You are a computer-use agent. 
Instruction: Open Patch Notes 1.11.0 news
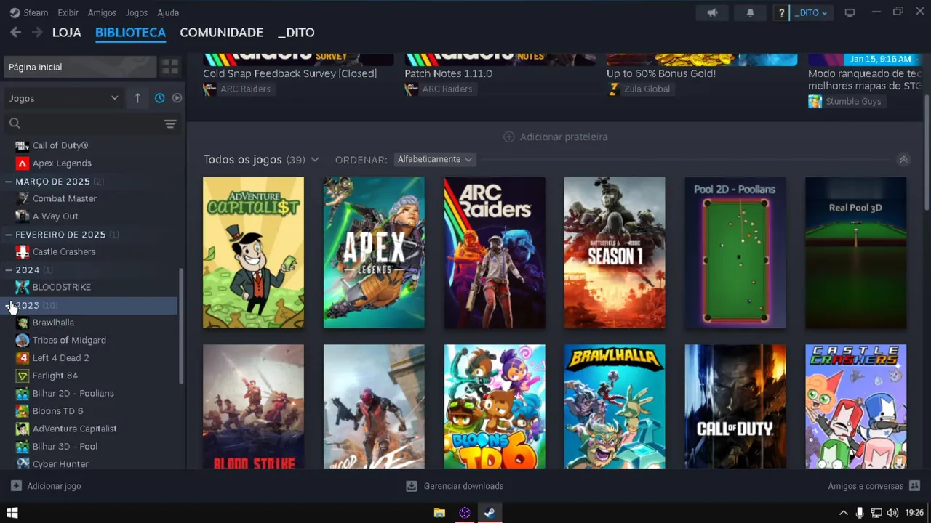coord(448,73)
